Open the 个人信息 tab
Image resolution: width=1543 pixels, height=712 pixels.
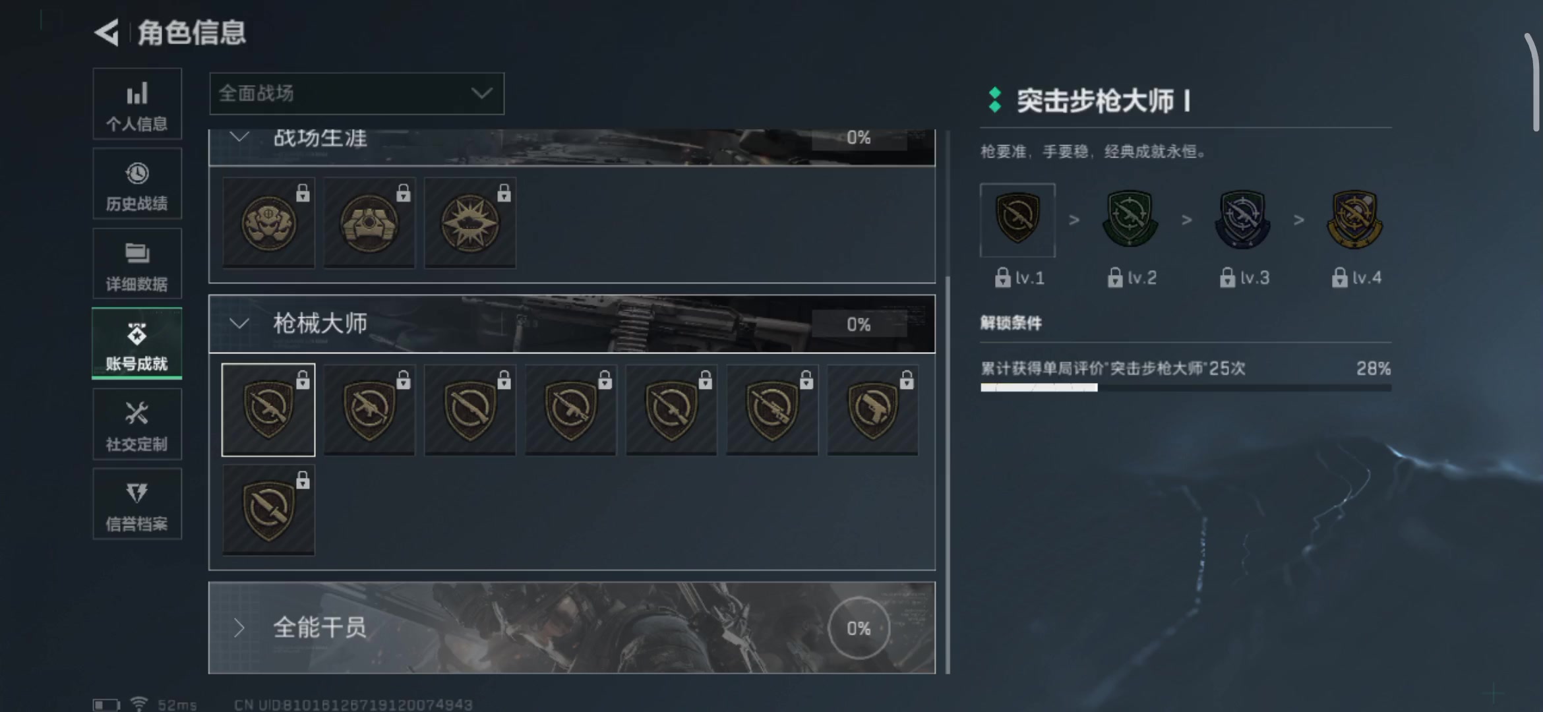click(x=137, y=104)
